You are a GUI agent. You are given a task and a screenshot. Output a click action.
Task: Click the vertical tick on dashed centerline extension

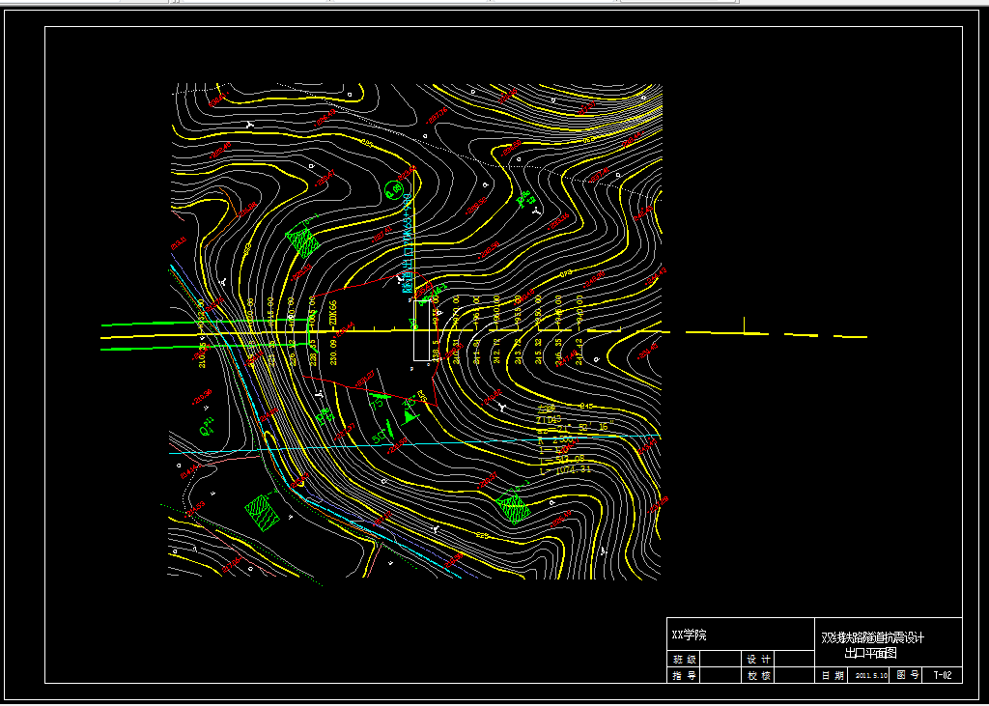pyautogui.click(x=745, y=325)
